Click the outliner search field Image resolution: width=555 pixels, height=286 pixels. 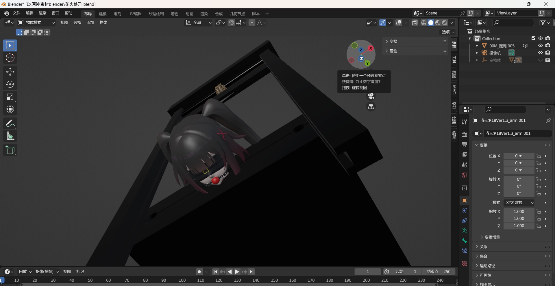(x=513, y=23)
